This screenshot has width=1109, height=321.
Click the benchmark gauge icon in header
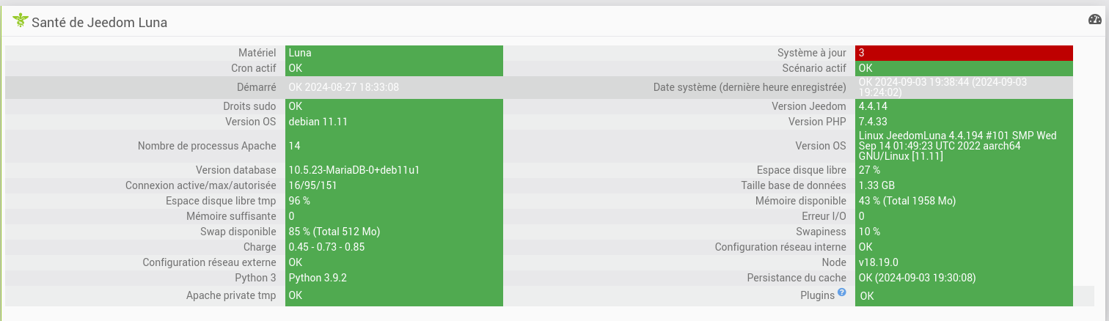point(1094,20)
